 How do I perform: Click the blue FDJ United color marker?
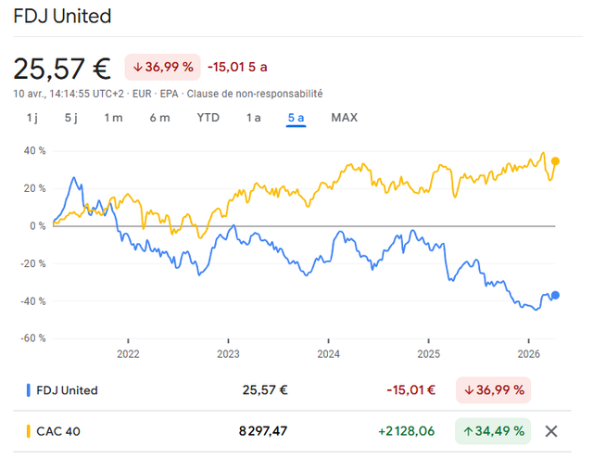pyautogui.click(x=29, y=390)
